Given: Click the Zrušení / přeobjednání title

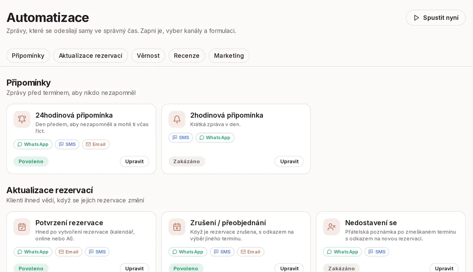Looking at the screenshot, I should pyautogui.click(x=228, y=223).
